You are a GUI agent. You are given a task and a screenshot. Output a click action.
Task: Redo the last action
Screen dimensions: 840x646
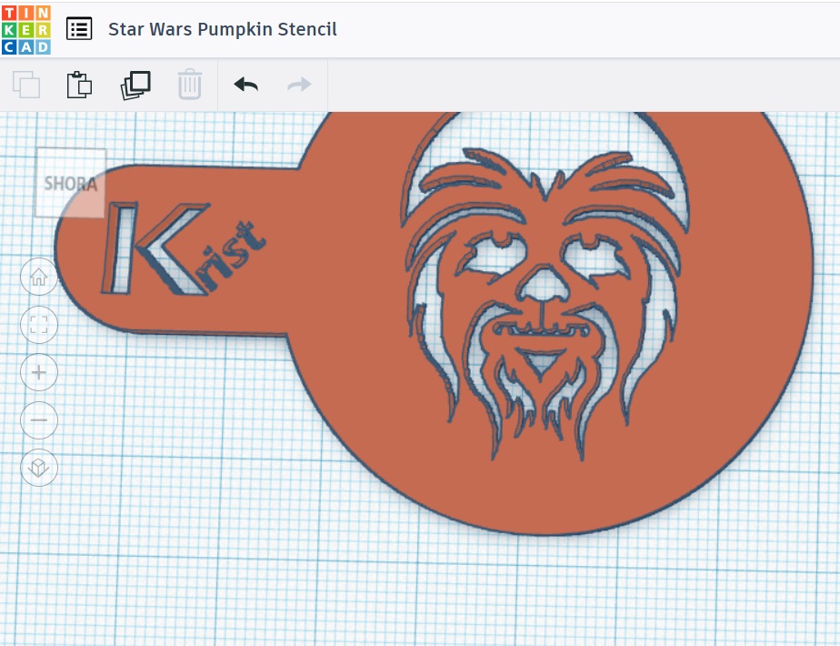click(x=299, y=85)
